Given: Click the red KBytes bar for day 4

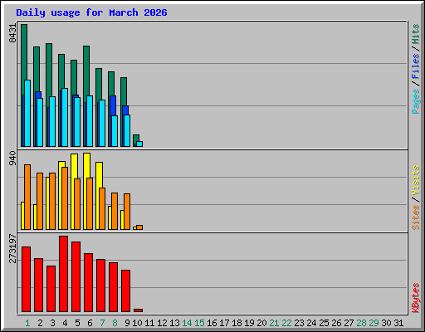Looking at the screenshot, I should pyautogui.click(x=63, y=274).
